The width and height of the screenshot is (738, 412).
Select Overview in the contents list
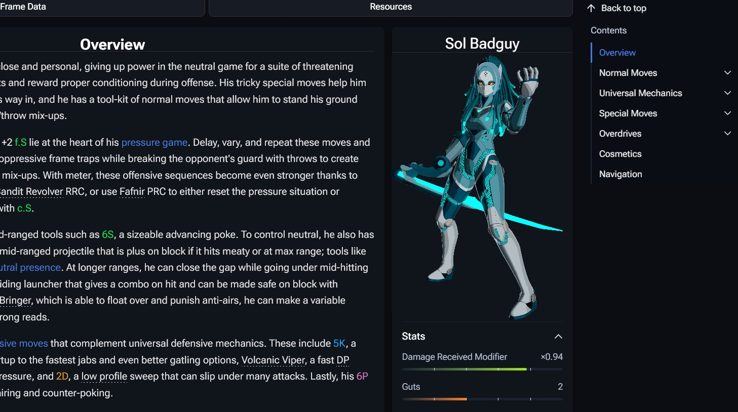coord(617,53)
